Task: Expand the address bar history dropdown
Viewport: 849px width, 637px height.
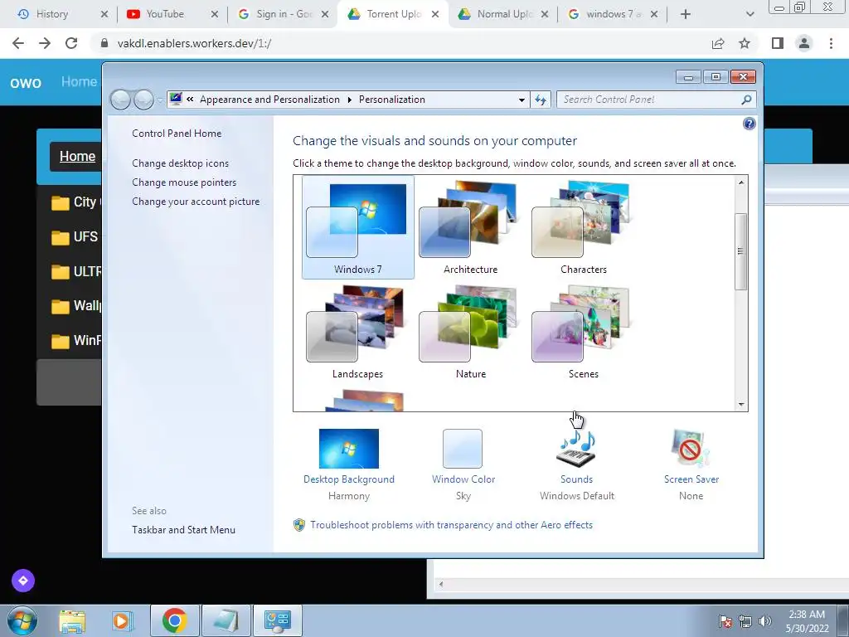Action: (522, 100)
